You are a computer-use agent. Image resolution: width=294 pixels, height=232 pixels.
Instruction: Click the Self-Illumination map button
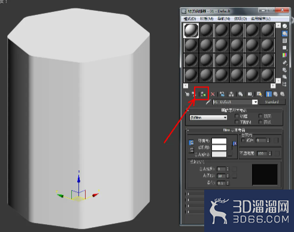click(276, 141)
